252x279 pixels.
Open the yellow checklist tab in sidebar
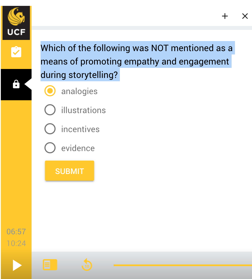point(16,52)
